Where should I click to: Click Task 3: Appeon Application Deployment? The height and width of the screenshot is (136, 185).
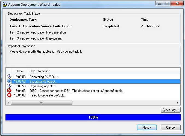point(36,38)
